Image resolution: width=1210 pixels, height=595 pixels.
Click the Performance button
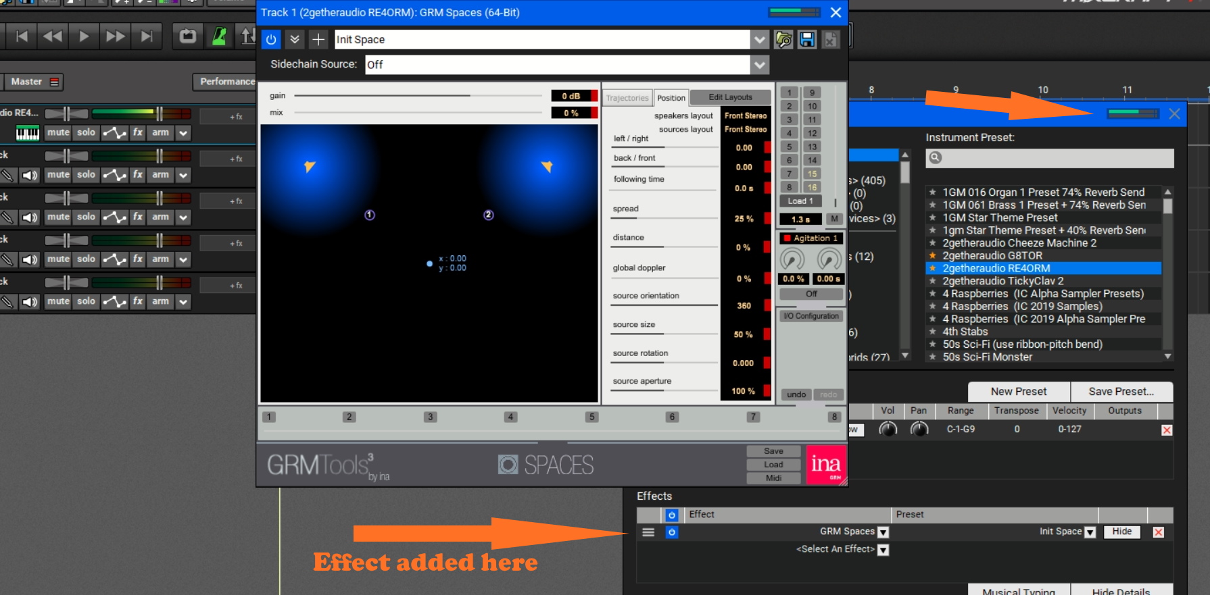tap(225, 82)
